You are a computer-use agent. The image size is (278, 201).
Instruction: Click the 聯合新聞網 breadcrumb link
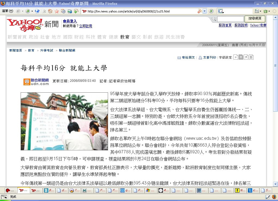click(x=67, y=50)
